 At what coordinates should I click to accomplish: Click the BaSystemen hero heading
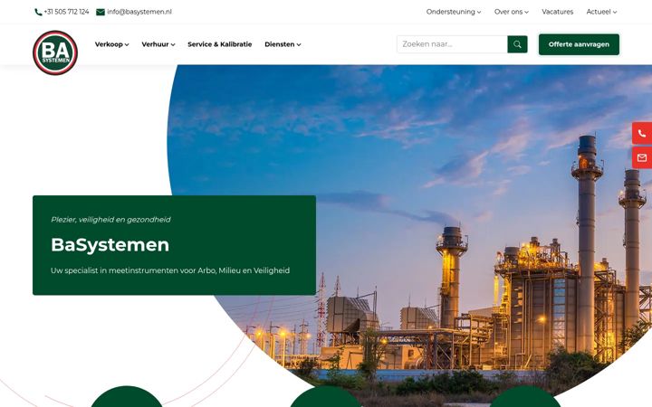pyautogui.click(x=110, y=244)
